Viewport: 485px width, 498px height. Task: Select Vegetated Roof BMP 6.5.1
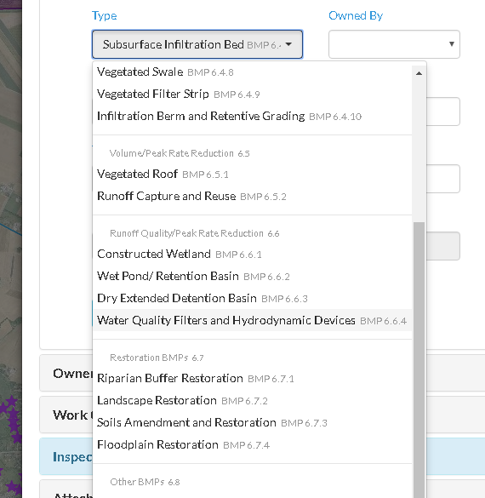[x=253, y=174]
